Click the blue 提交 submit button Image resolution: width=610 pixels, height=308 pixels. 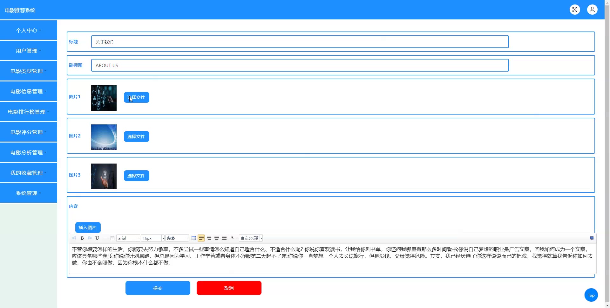tap(158, 288)
